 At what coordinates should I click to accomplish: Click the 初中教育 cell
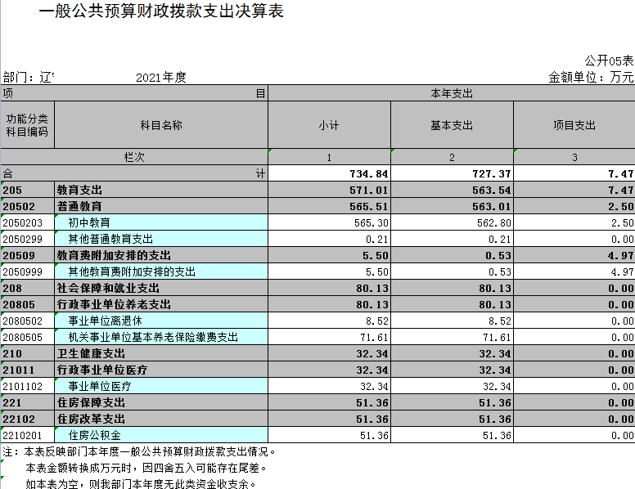pos(161,222)
